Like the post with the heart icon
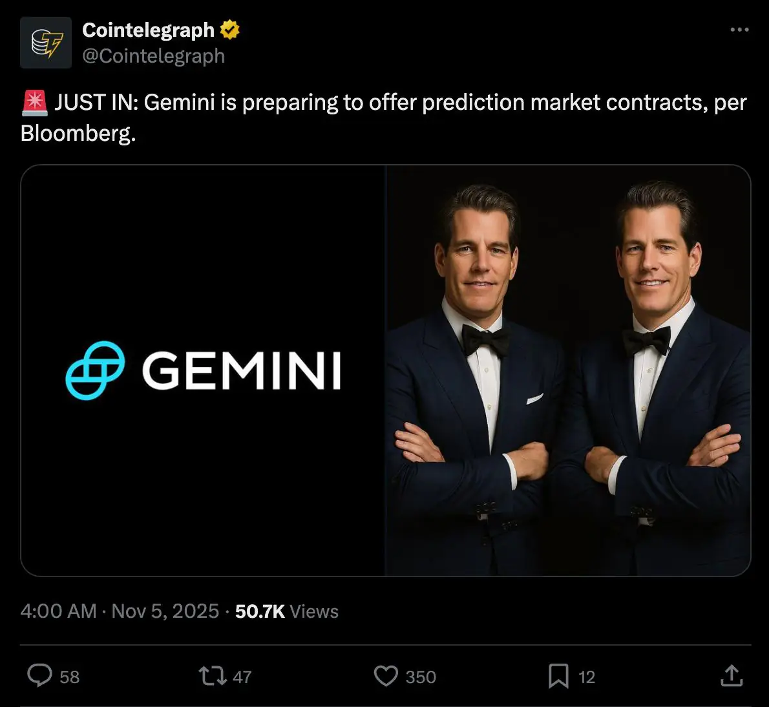Image resolution: width=769 pixels, height=707 pixels. [386, 676]
